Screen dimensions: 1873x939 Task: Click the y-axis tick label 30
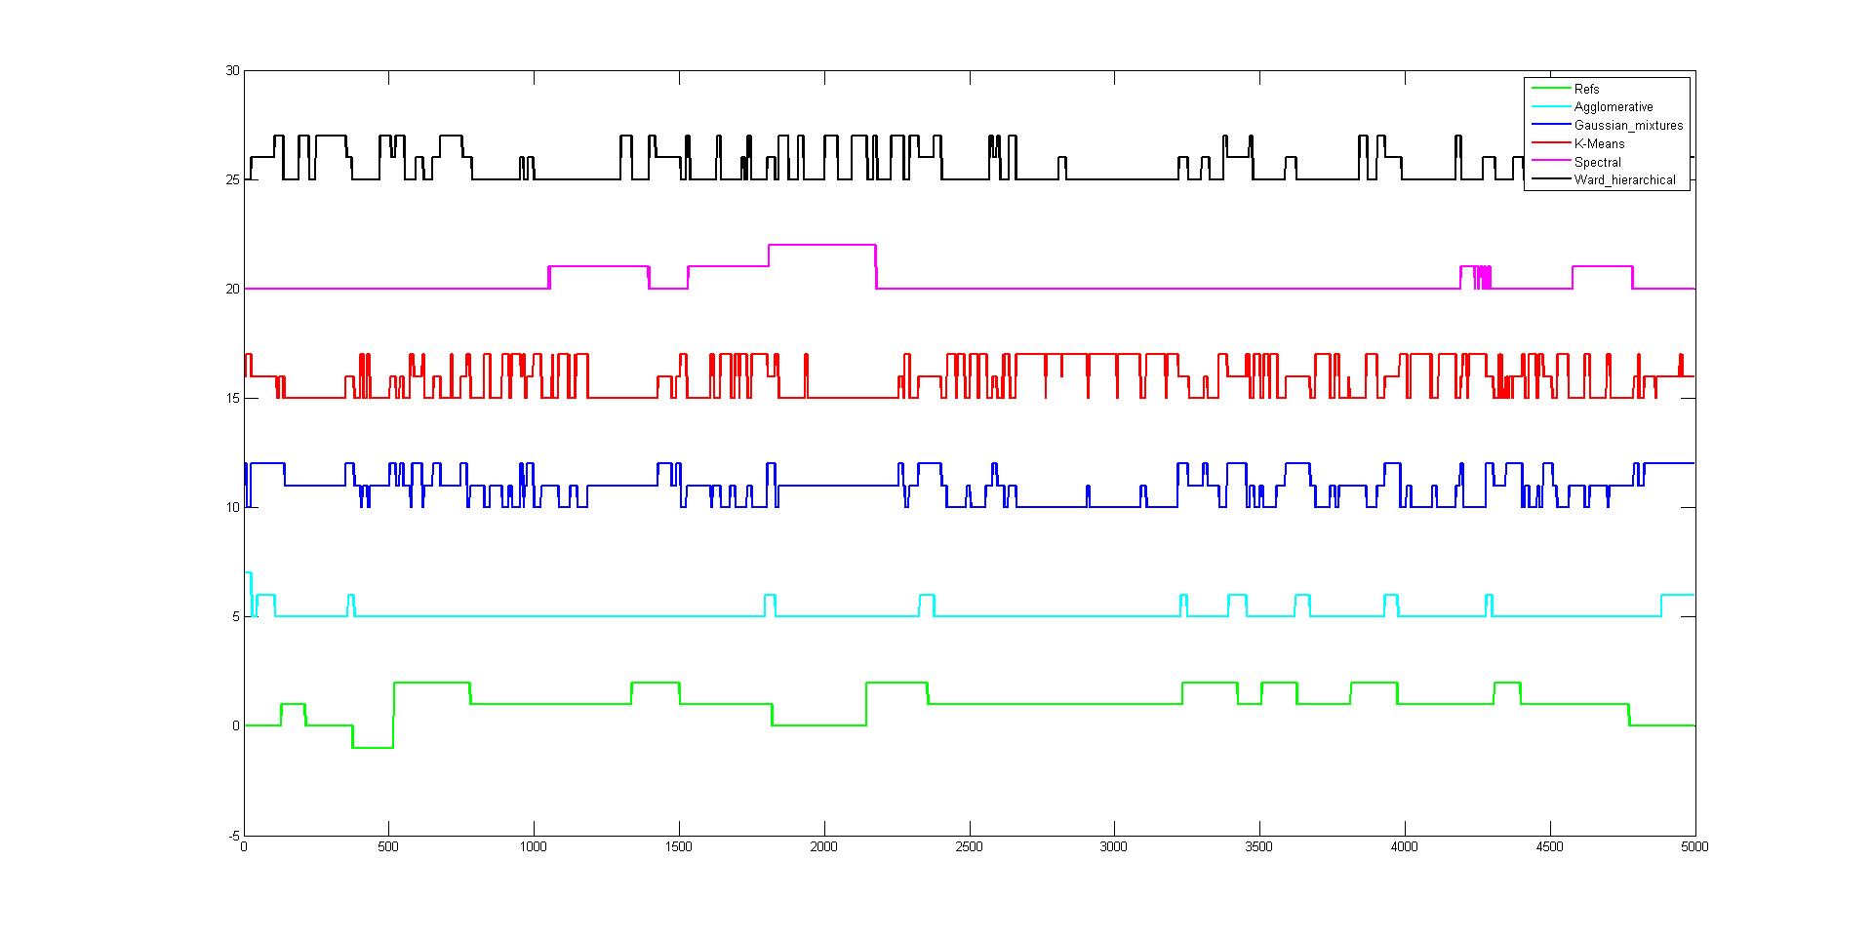pyautogui.click(x=231, y=71)
